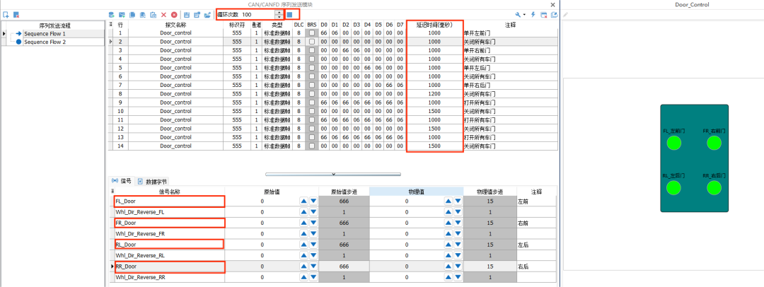Click the RR_Door signal name cell
Screen dimensions: 764x287
coord(170,266)
